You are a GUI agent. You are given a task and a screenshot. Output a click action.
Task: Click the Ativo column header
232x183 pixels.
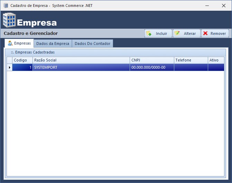pos(216,60)
